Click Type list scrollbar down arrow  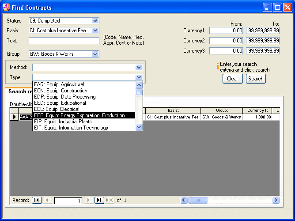pos(139,127)
